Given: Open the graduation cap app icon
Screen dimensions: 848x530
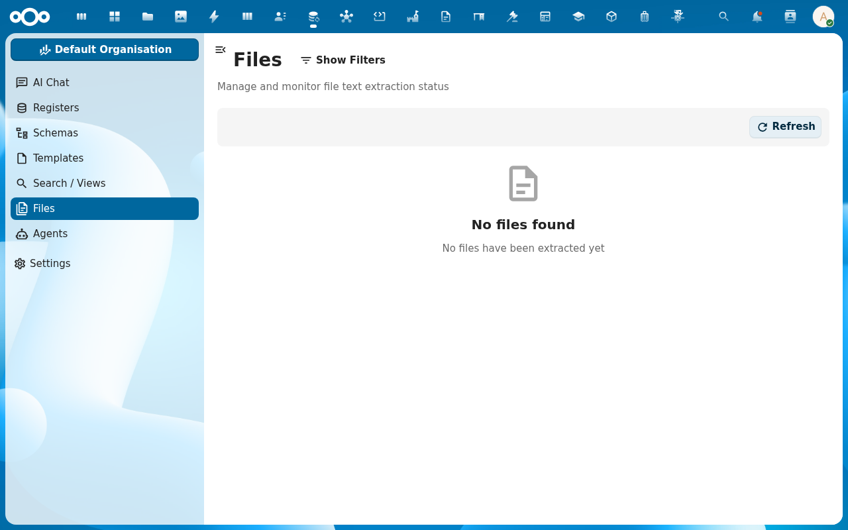Looking at the screenshot, I should coord(578,17).
